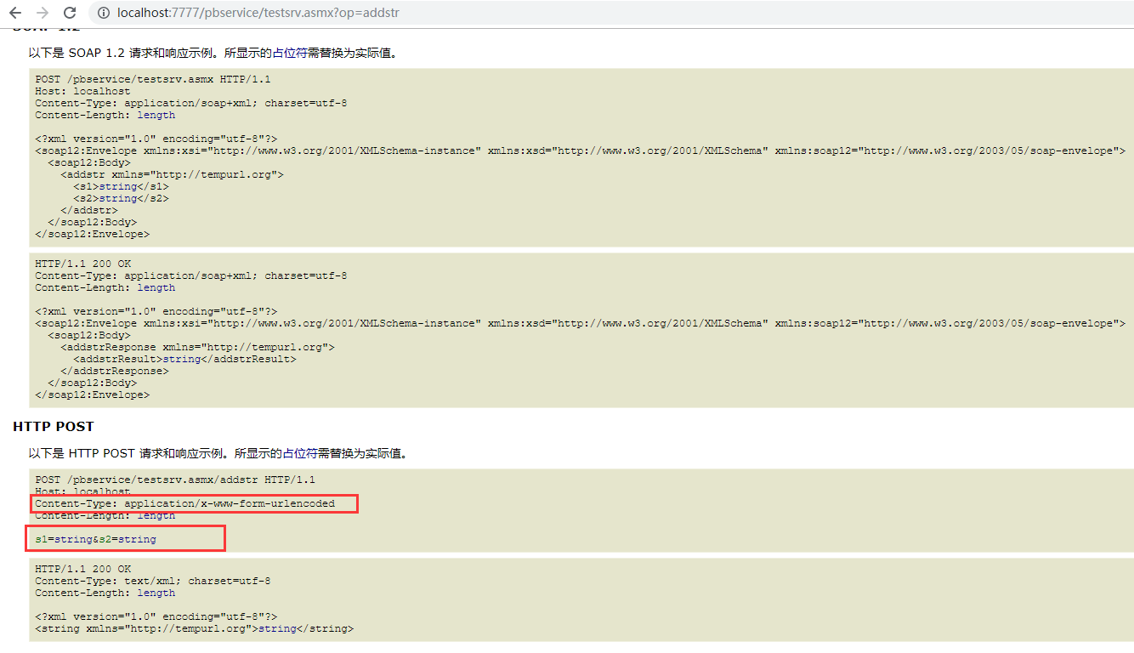Click the soap12:Envelope opening tag
Viewport: 1134px width, 653px height.
(85, 150)
